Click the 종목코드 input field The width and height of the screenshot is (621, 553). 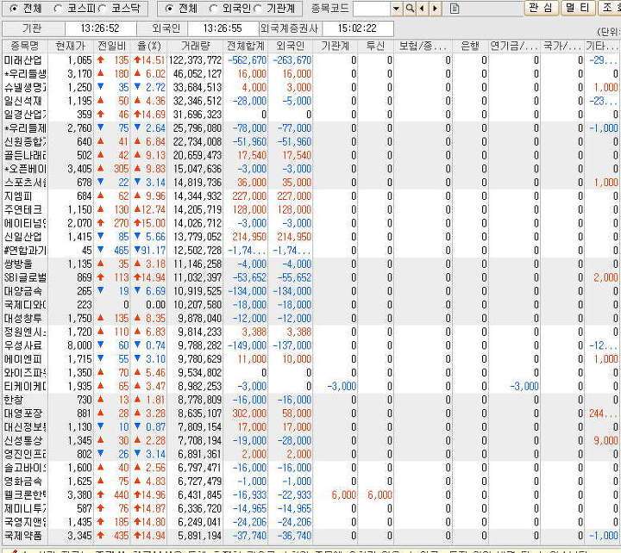coord(372,9)
